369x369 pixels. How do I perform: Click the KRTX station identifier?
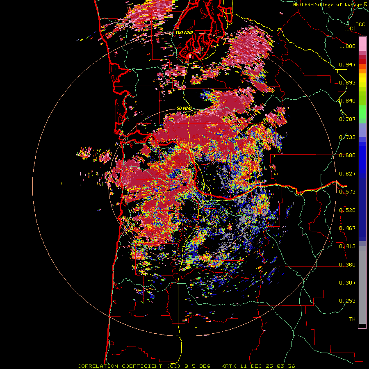pyautogui.click(x=230, y=366)
